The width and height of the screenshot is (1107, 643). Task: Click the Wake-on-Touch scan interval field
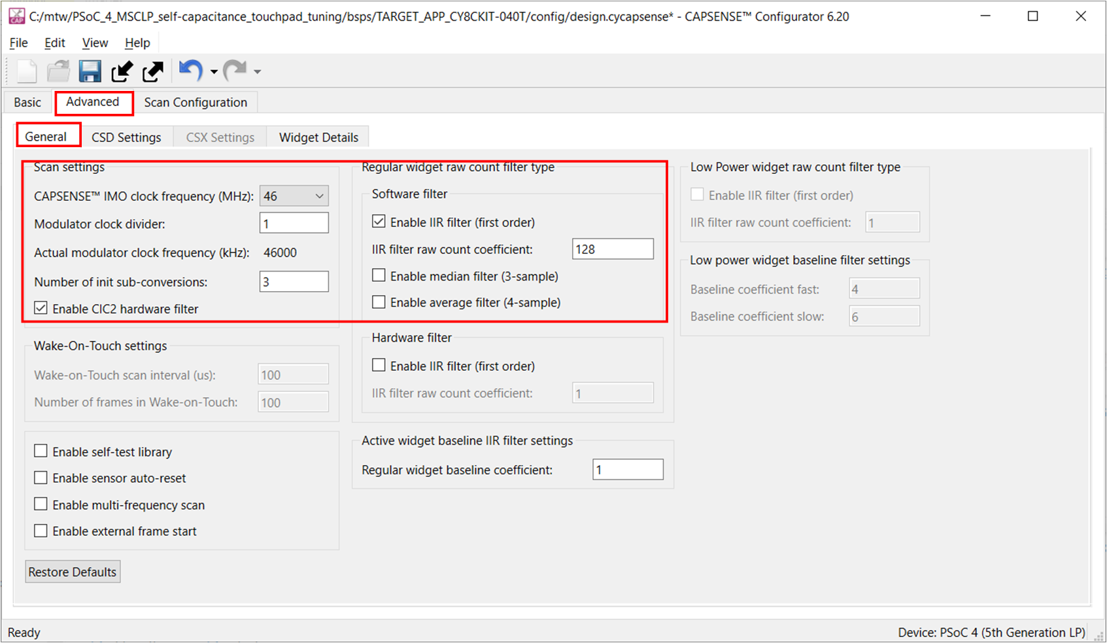pyautogui.click(x=294, y=375)
